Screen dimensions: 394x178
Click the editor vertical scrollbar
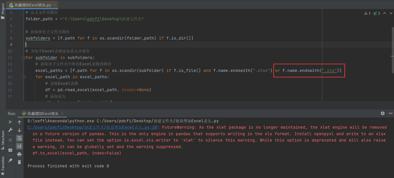tap(392, 56)
